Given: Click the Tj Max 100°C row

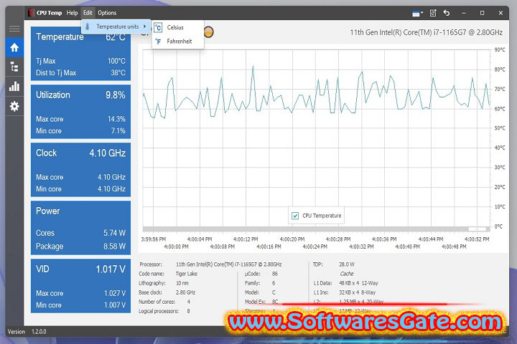Looking at the screenshot, I should 80,61.
